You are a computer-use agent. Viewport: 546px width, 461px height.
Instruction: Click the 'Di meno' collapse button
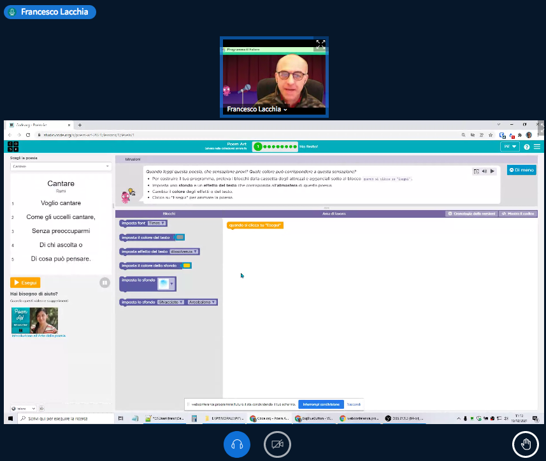[x=521, y=170]
